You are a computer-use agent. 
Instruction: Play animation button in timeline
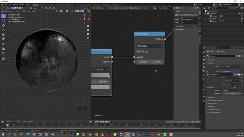[x=103, y=122]
